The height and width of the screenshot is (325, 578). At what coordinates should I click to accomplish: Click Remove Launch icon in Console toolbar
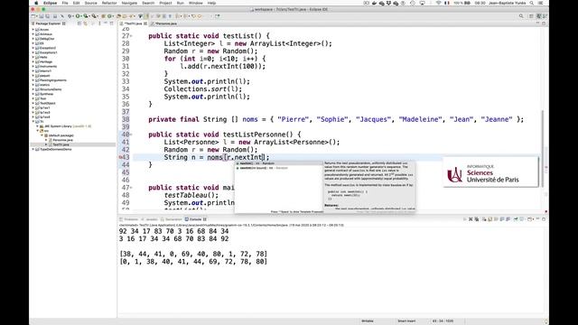pos(471,219)
